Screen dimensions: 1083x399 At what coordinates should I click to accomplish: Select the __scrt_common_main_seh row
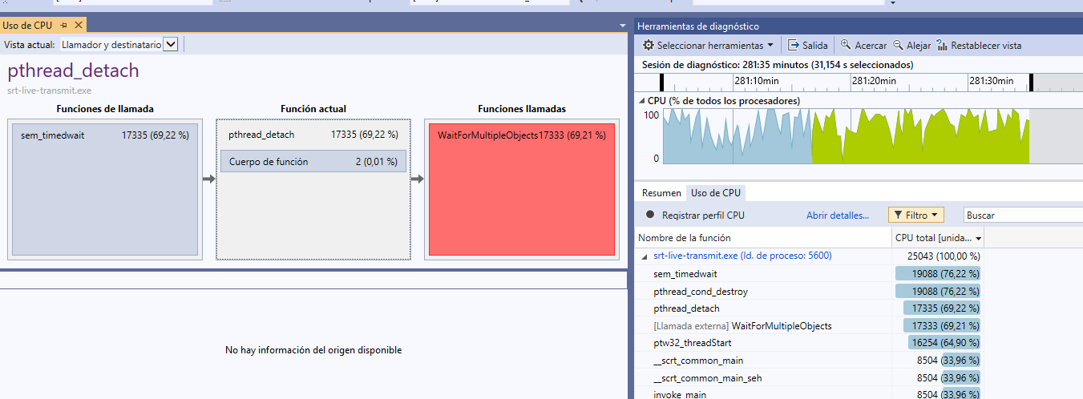810,377
